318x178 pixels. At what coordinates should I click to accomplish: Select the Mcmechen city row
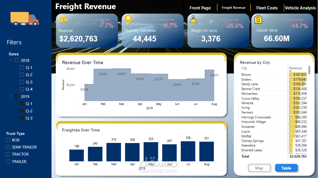click(x=274, y=94)
